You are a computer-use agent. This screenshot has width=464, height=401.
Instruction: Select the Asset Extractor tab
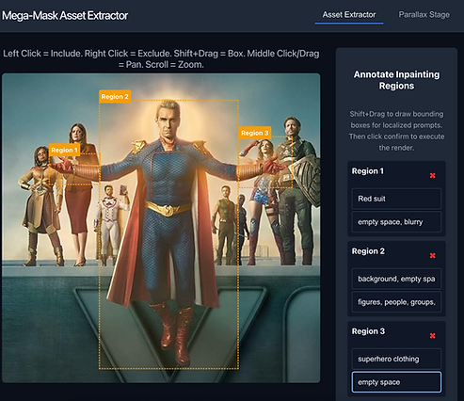(349, 15)
